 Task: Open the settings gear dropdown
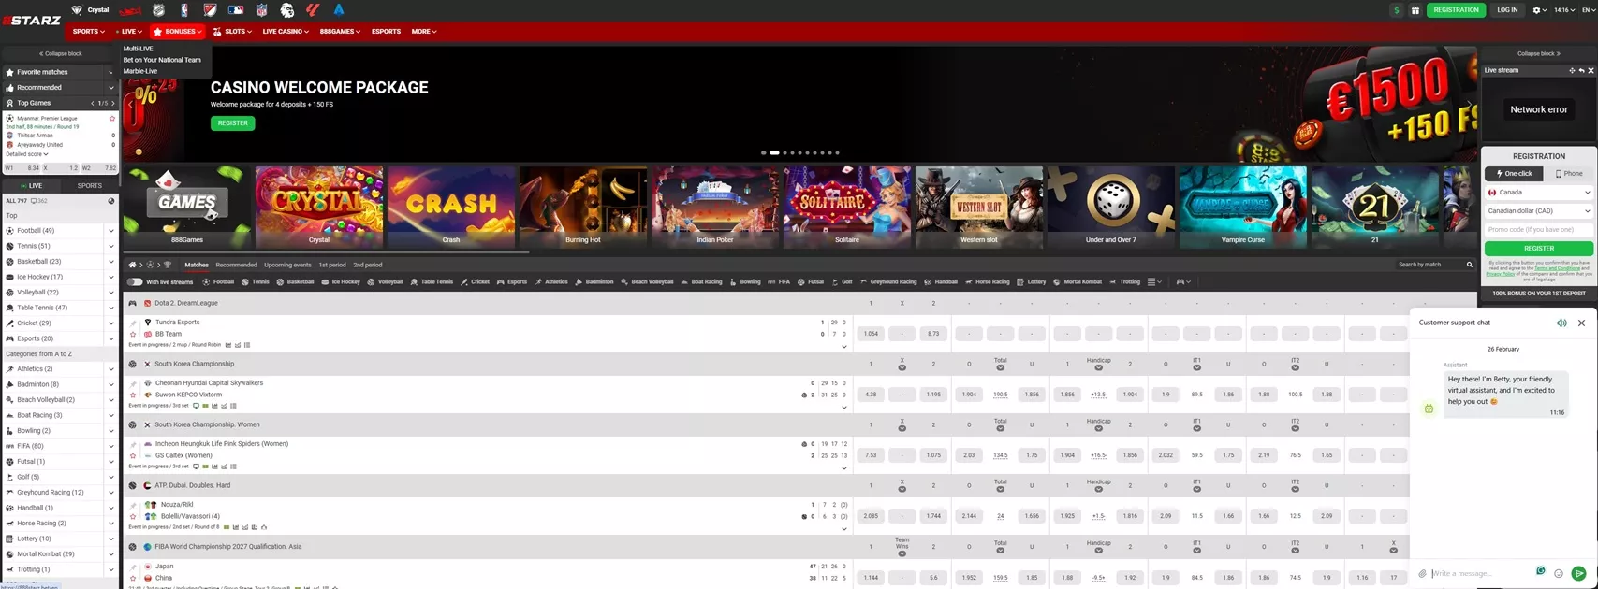click(1540, 10)
